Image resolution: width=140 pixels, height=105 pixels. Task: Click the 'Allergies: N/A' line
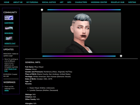(31, 103)
